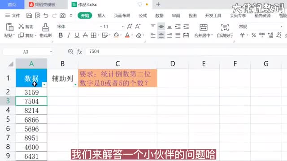Click the Save icon in quick access toolbar
This screenshot has width=287, height=161.
29,16
